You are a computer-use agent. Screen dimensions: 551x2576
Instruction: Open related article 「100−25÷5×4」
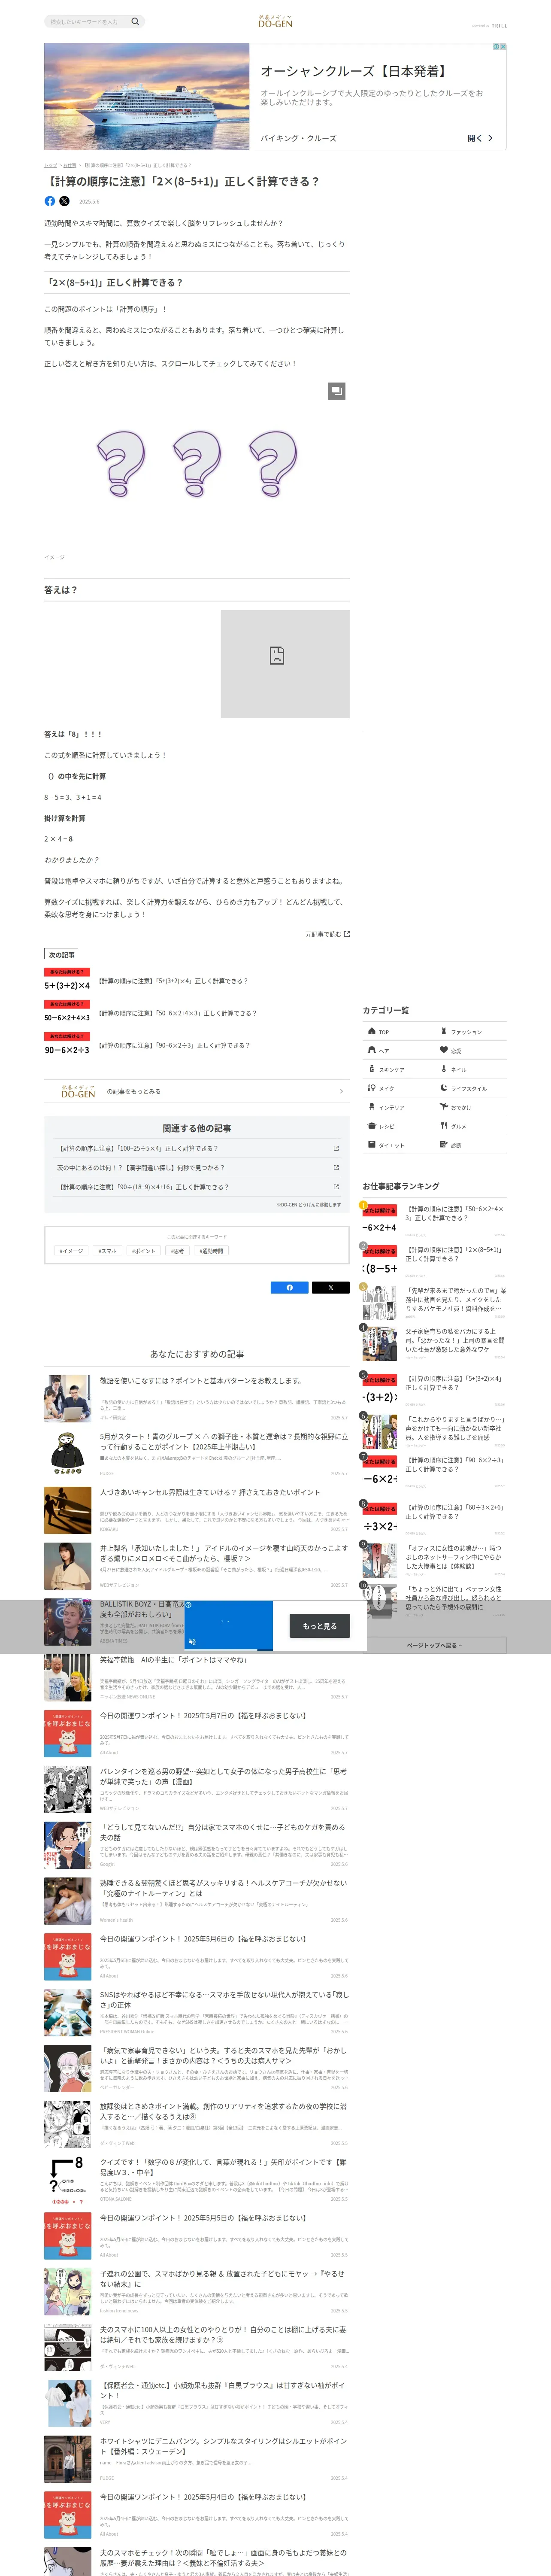197,1148
